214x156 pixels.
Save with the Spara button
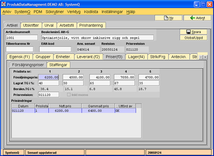point(194,32)
